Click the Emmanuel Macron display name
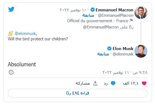The height and width of the screenshot is (105, 155). pyautogui.click(x=114, y=10)
